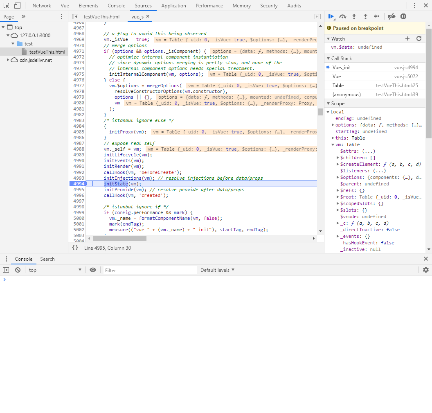
Task: Clear the console
Action: [x=18, y=270]
